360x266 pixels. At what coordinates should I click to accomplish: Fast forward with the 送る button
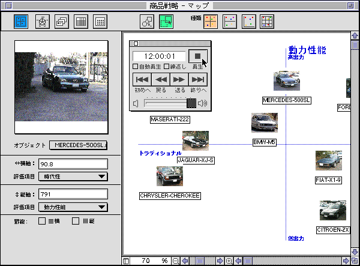(179, 79)
